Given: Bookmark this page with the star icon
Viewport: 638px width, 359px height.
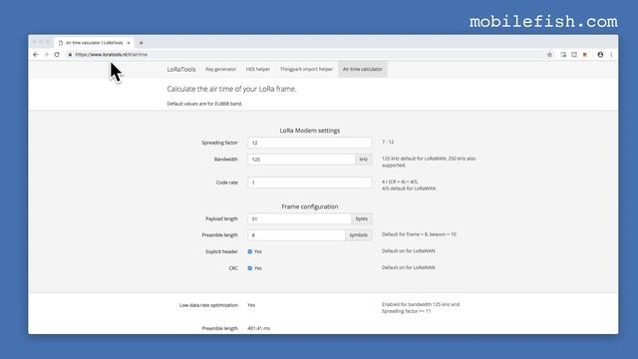Looking at the screenshot, I should coord(549,55).
